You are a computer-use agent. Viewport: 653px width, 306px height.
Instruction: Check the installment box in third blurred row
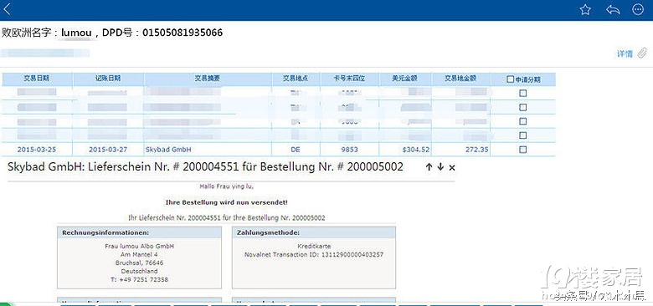click(x=522, y=121)
